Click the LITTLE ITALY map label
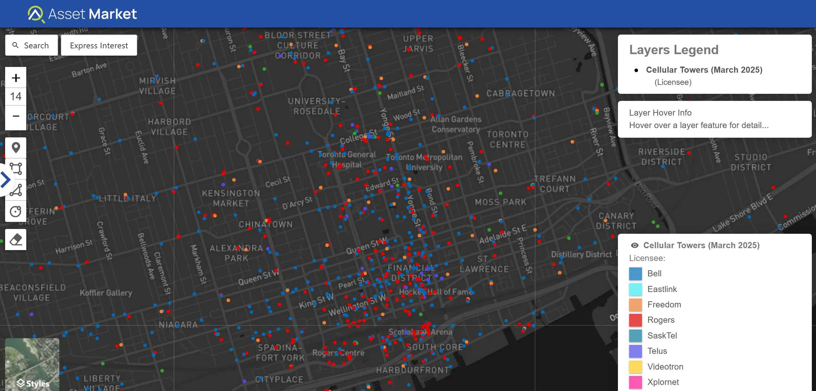Screen dimensions: 816x391 pyautogui.click(x=127, y=199)
